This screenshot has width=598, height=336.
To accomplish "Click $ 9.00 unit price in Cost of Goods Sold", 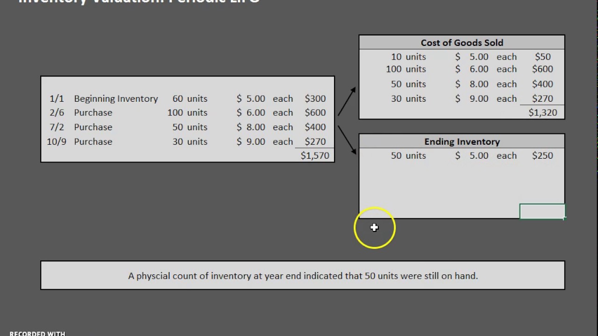I will tap(472, 98).
